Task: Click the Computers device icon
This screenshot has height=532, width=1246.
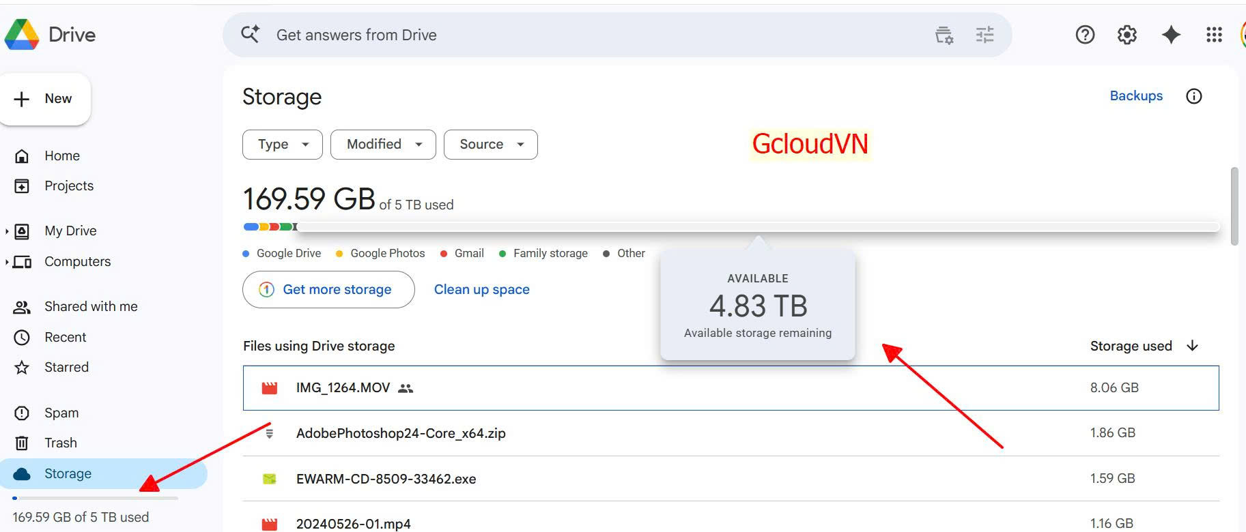Action: point(23,262)
